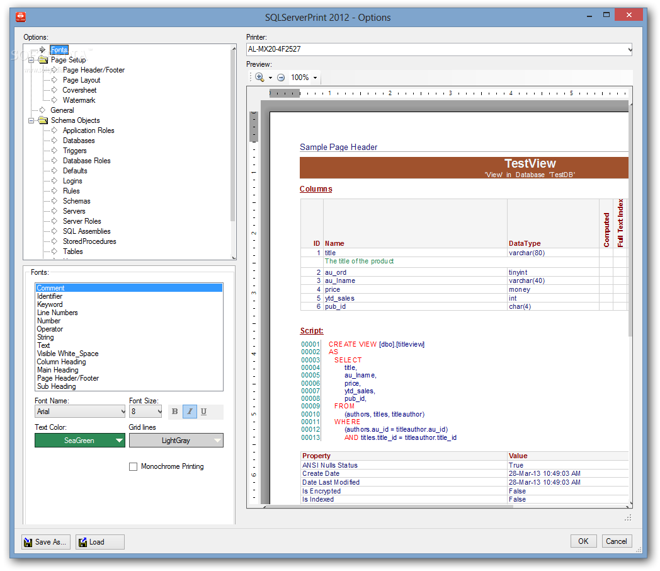Image resolution: width=660 pixels, height=571 pixels.
Task: Open the LightGray grid lines color picker
Action: coord(176,441)
